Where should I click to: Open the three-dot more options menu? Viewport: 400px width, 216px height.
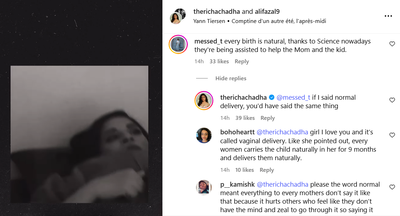(388, 16)
